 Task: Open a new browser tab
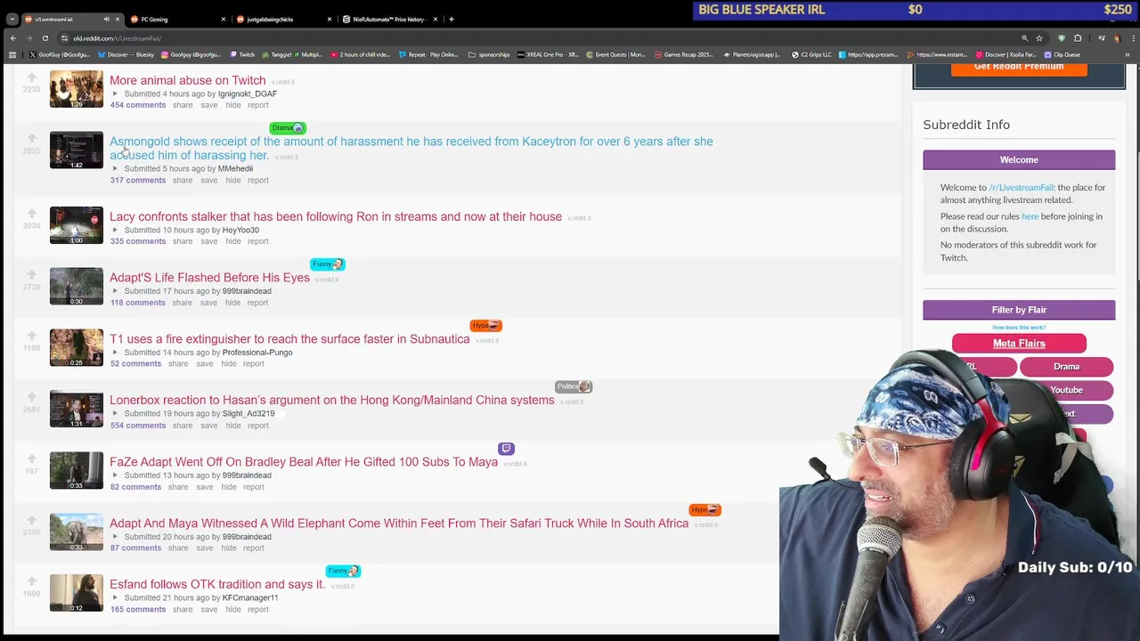451,19
